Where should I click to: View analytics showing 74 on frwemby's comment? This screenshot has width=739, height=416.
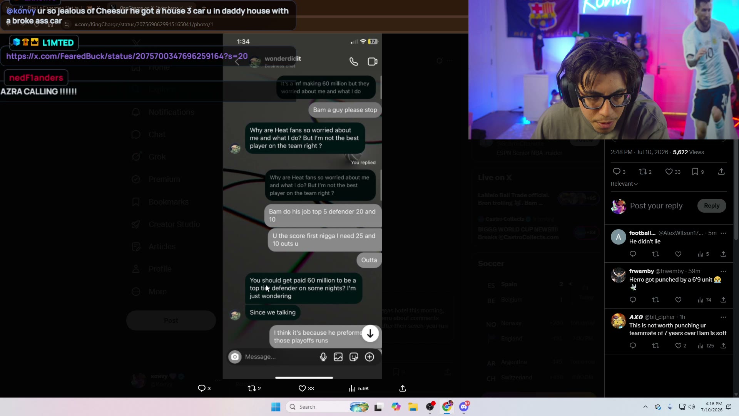point(704,300)
